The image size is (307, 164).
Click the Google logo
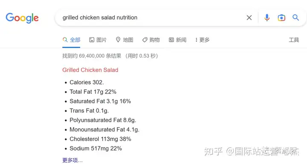click(x=22, y=18)
